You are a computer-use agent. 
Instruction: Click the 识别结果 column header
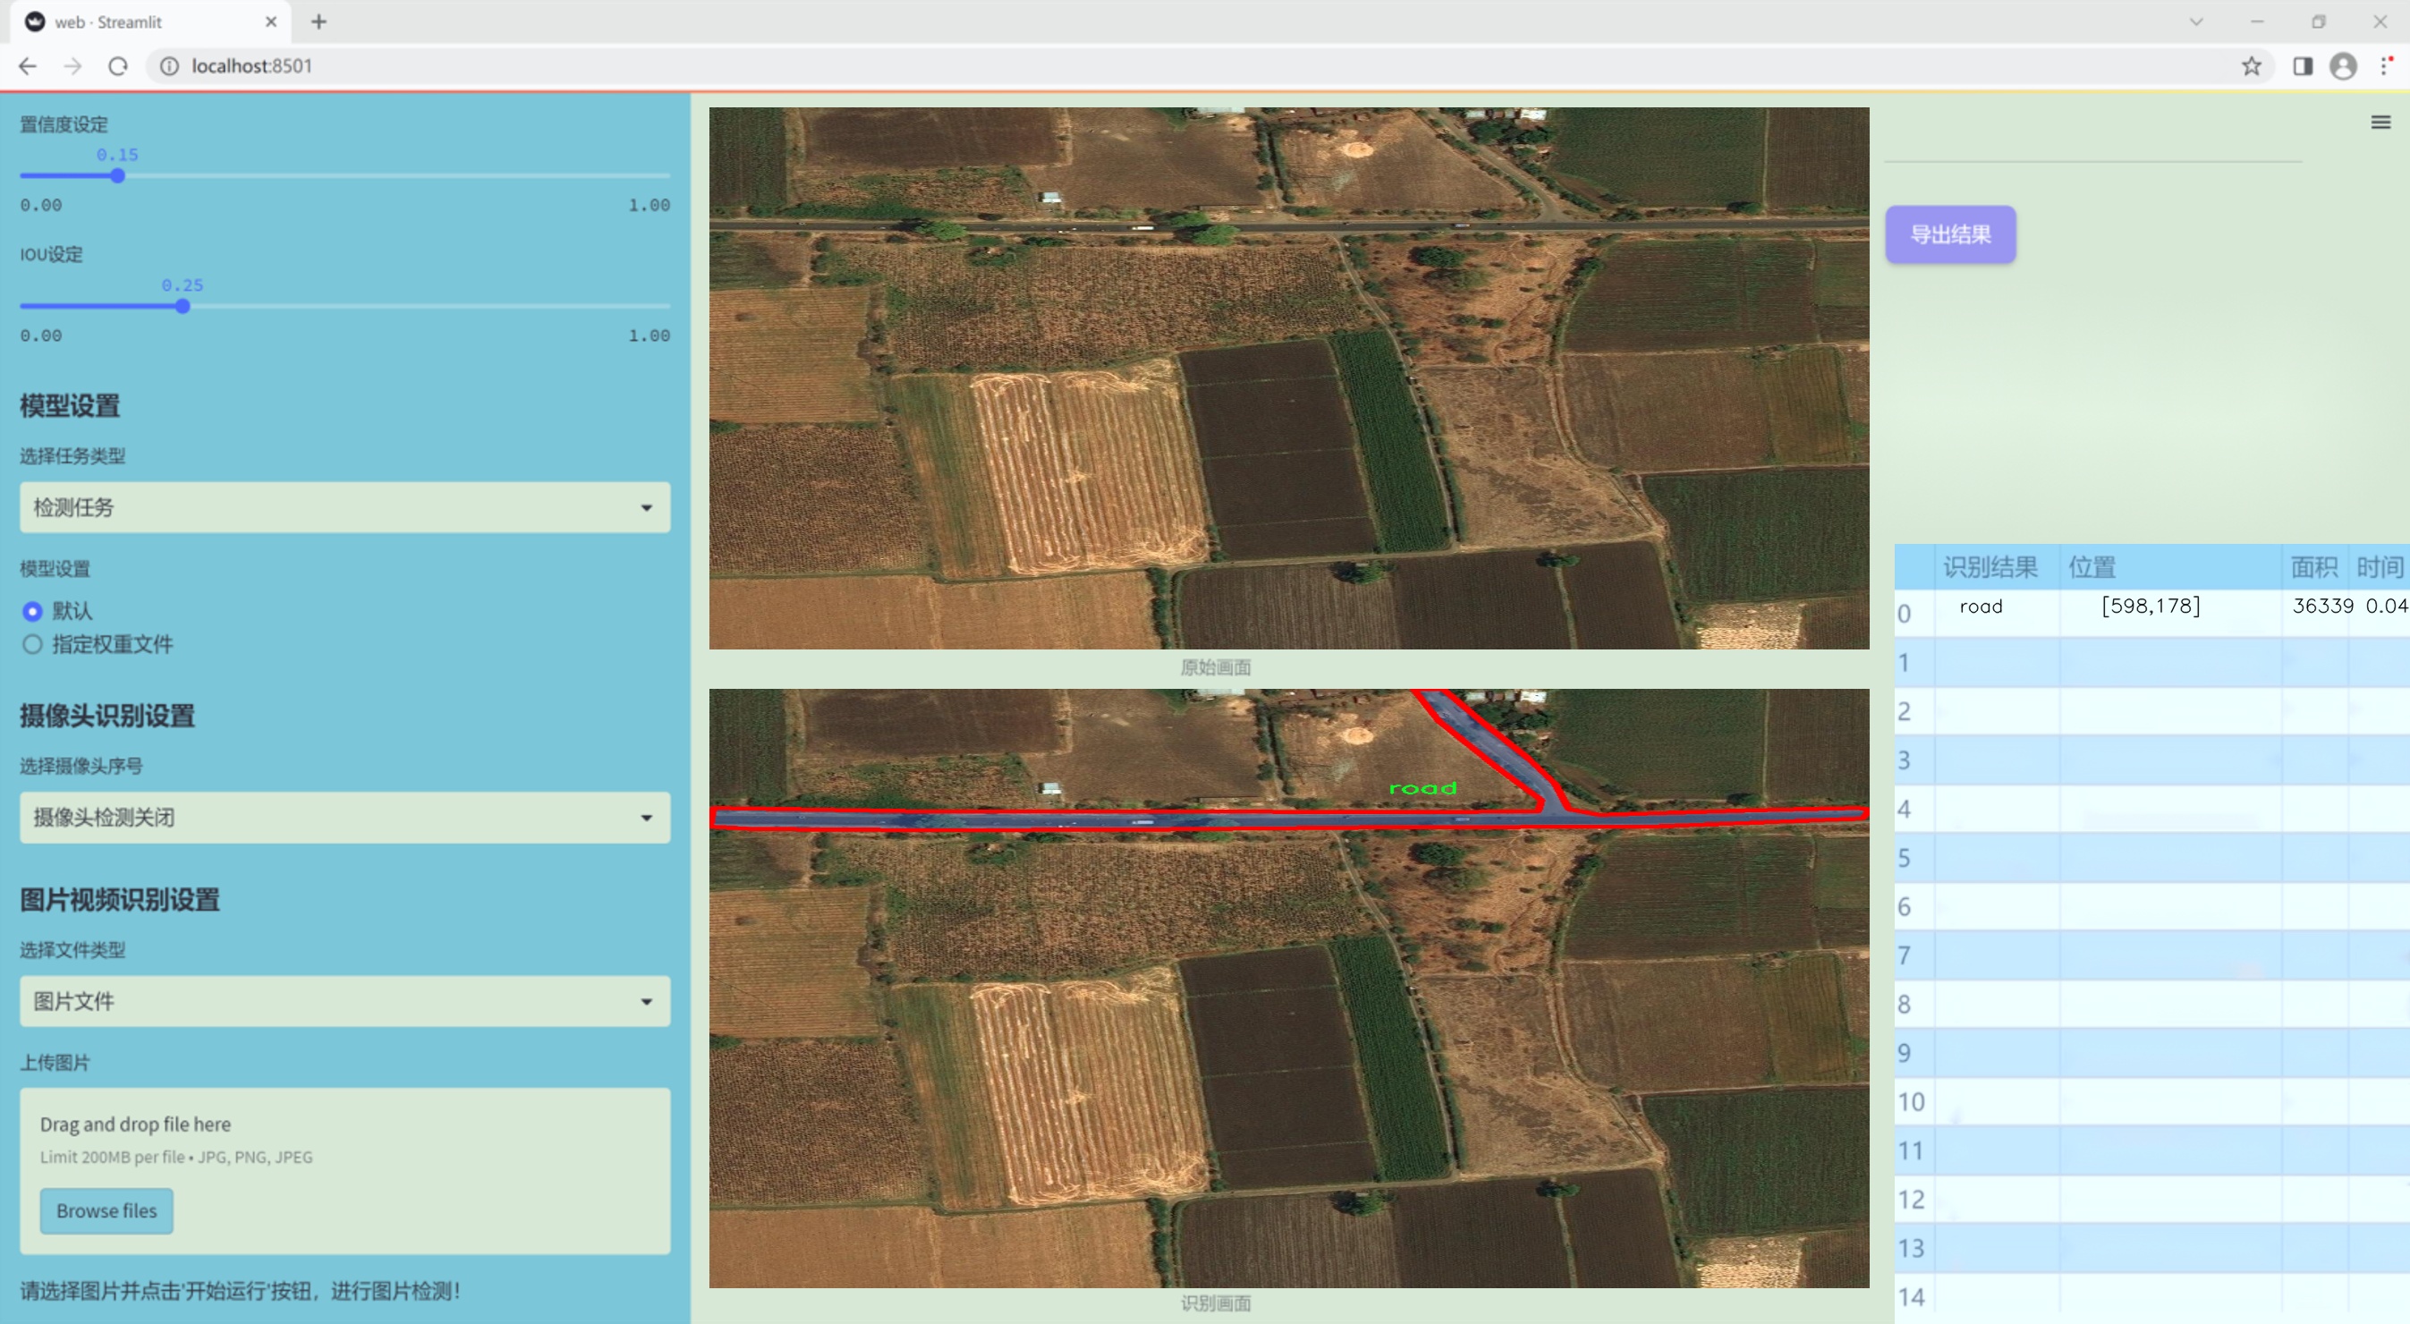tap(1989, 567)
